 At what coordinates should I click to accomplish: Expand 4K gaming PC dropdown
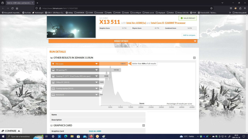[96, 70]
